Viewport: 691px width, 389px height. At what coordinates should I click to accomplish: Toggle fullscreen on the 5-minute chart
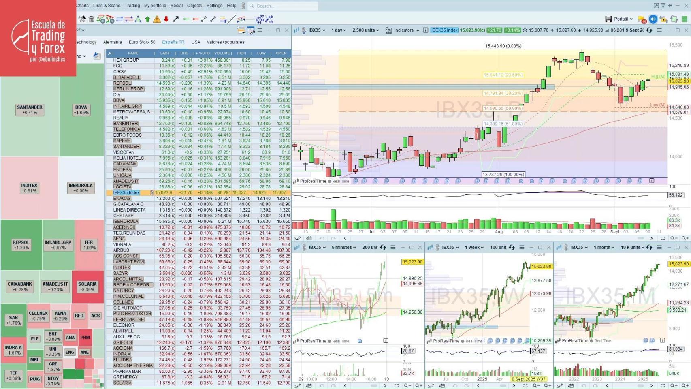[411, 247]
